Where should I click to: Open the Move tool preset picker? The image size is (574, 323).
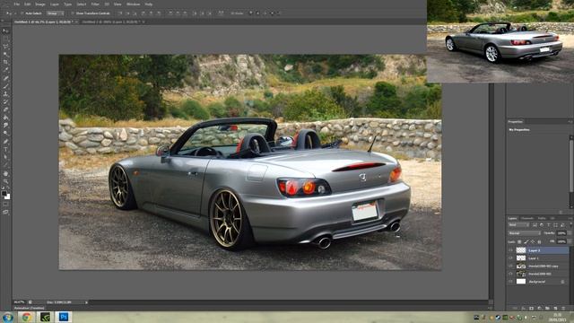9,13
